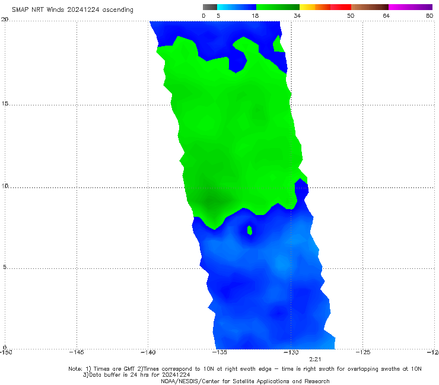The width and height of the screenshot is (439, 385).
Task: Click the longitude label '-125'
Action: 363,352
